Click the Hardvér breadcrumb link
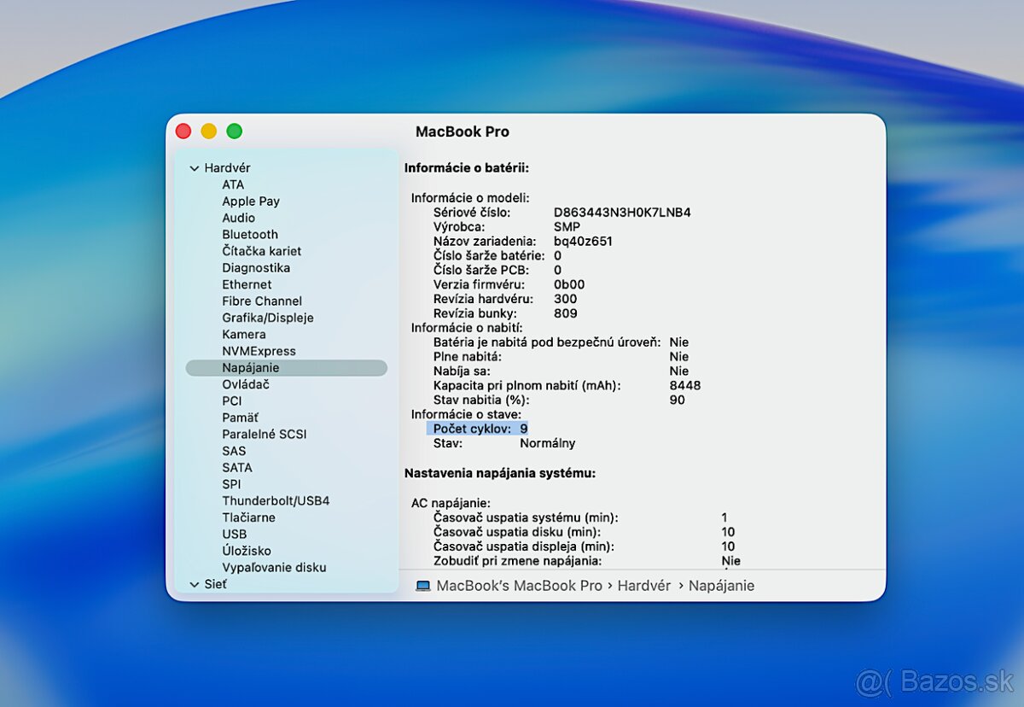The height and width of the screenshot is (707, 1024). (644, 585)
